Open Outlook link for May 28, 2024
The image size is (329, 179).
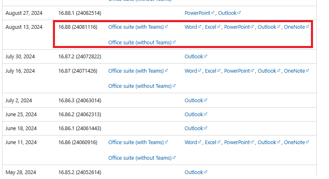tap(196, 172)
